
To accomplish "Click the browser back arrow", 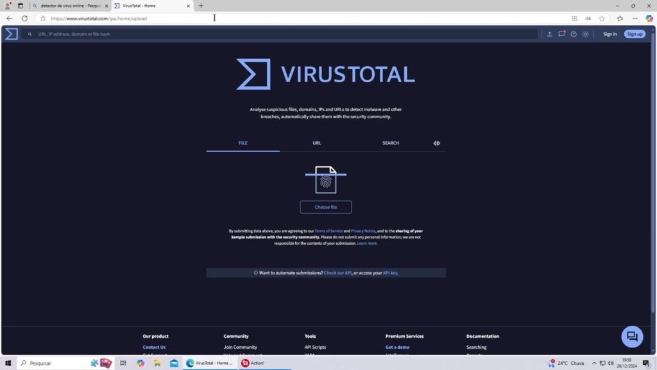I will point(9,19).
